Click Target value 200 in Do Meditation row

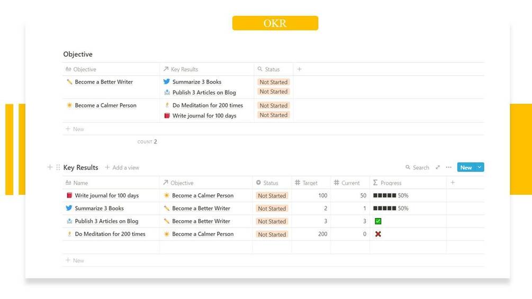(323, 234)
